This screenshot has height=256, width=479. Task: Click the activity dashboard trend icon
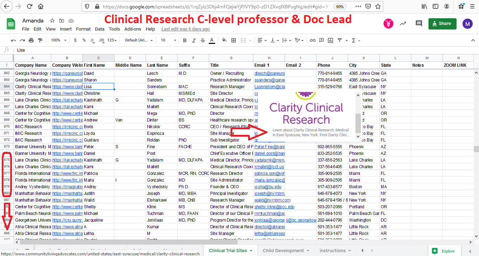point(403,24)
